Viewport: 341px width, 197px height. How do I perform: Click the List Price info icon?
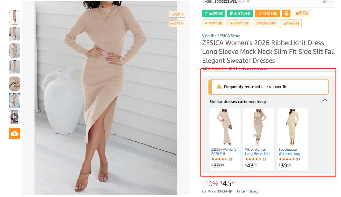point(230,191)
